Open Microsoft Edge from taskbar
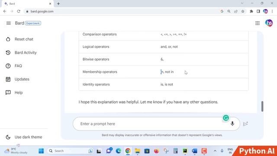Image resolution: width=277 pixels, height=156 pixels. tap(118, 151)
